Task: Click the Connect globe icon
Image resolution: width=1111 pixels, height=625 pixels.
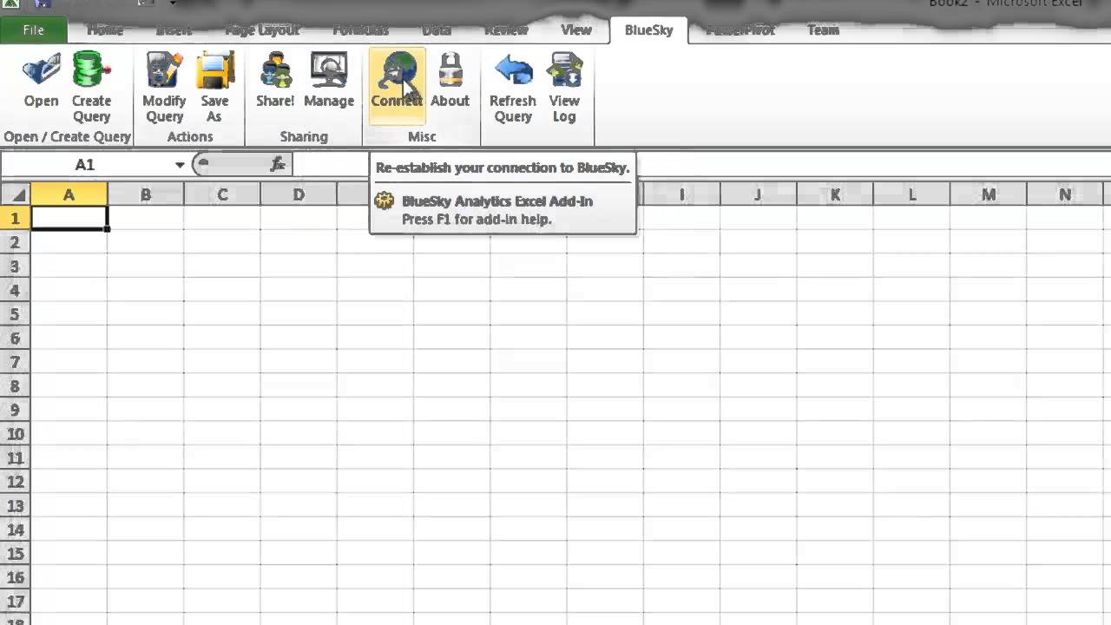Action: coord(397,70)
